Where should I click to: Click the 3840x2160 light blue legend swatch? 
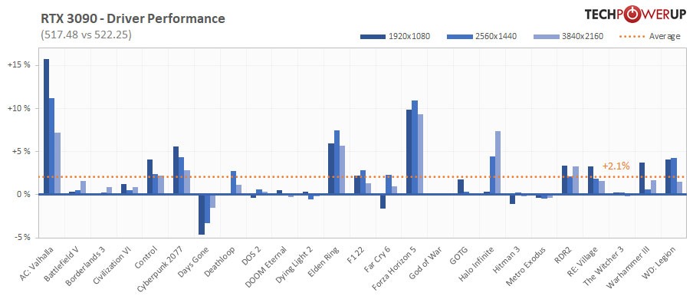point(547,36)
